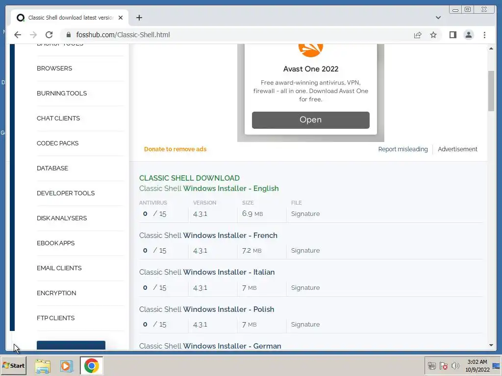Screen dimensions: 502x376
Task: Click Donate to remove ads link
Action: tap(175, 149)
